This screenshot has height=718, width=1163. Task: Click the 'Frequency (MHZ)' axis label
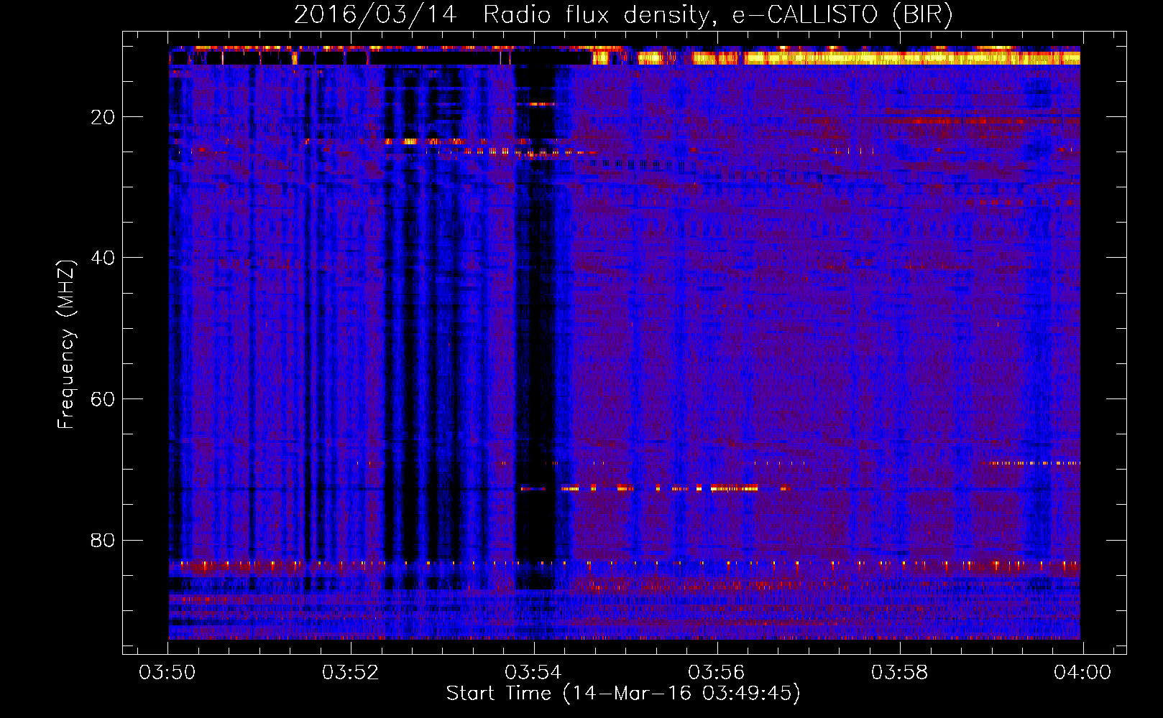(x=66, y=345)
